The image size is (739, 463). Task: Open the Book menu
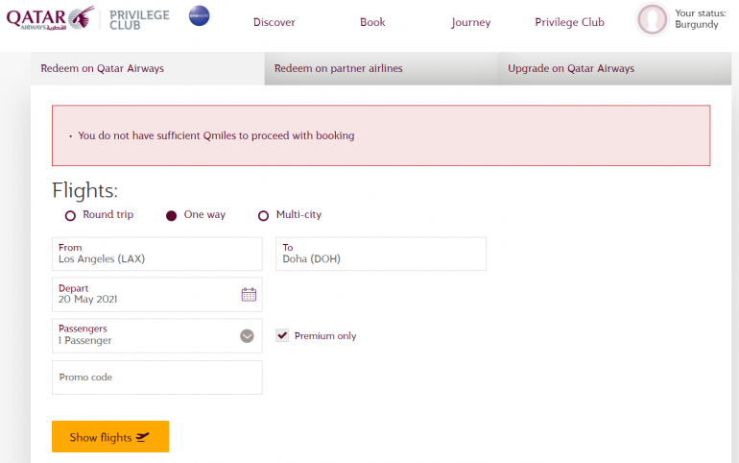(x=372, y=22)
